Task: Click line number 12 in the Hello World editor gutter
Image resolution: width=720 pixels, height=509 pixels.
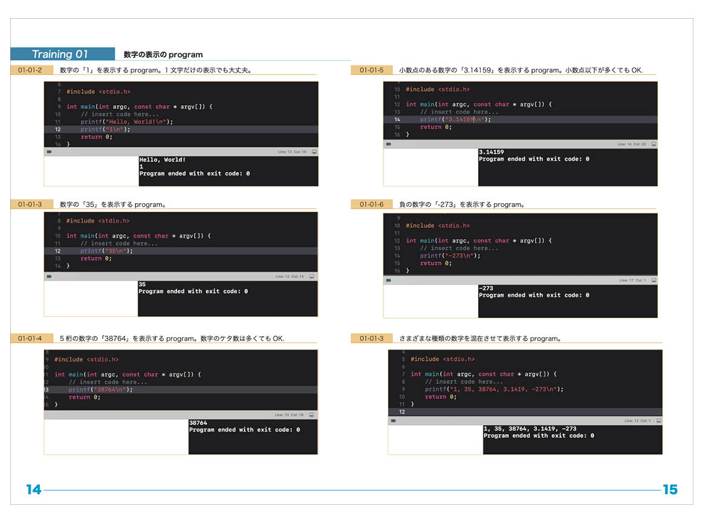Action: [x=57, y=129]
